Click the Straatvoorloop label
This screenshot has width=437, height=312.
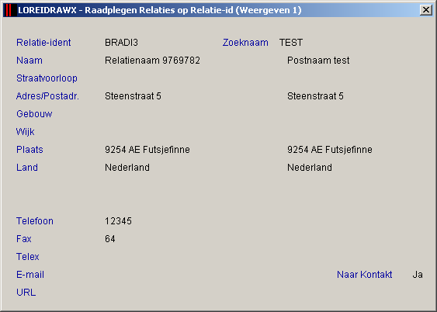click(x=47, y=78)
